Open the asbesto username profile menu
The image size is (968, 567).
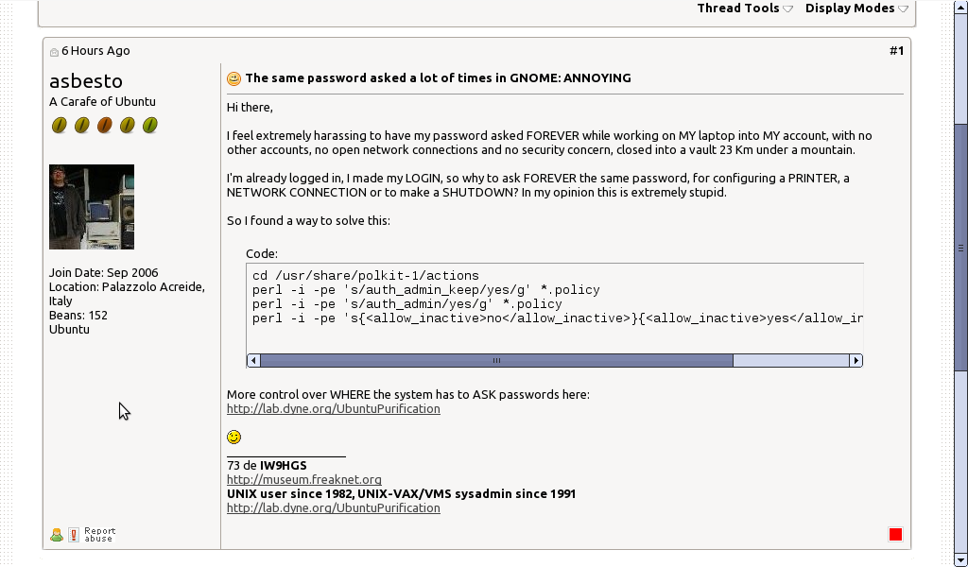click(x=86, y=81)
